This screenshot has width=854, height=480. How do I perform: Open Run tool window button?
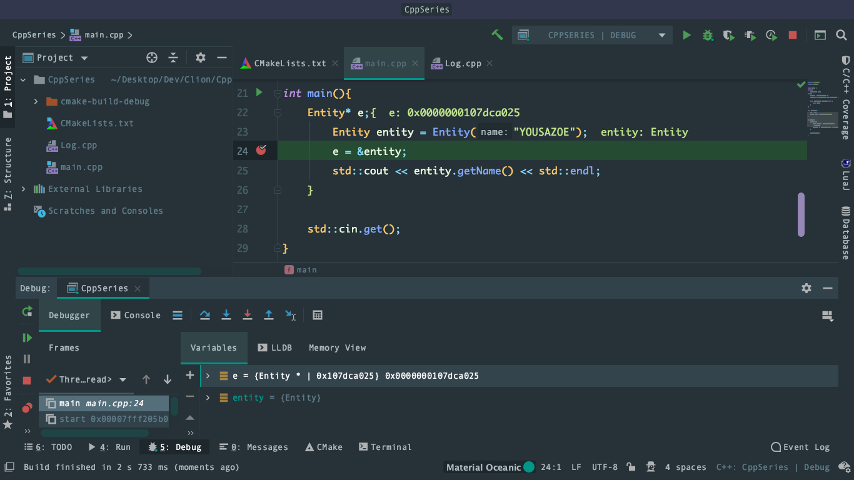(109, 447)
